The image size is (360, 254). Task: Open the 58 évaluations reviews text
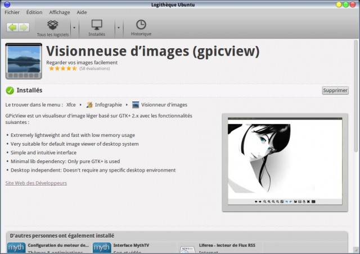[x=94, y=68]
